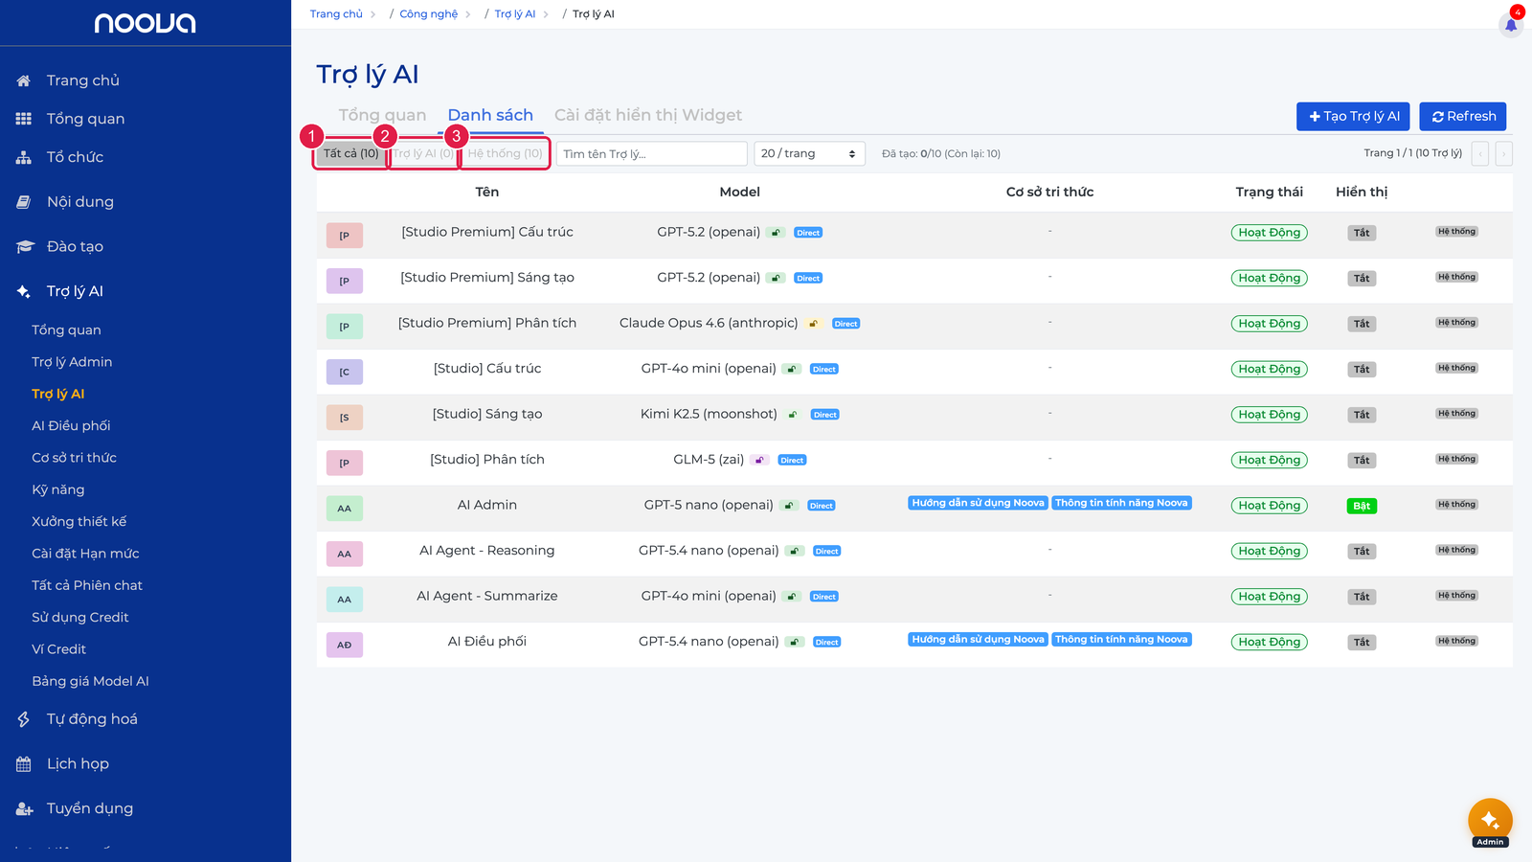Expand the Trang chủ breadcrumb chevron

(373, 14)
